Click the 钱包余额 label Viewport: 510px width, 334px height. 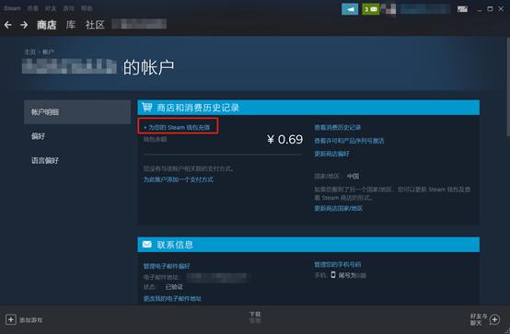coord(156,139)
